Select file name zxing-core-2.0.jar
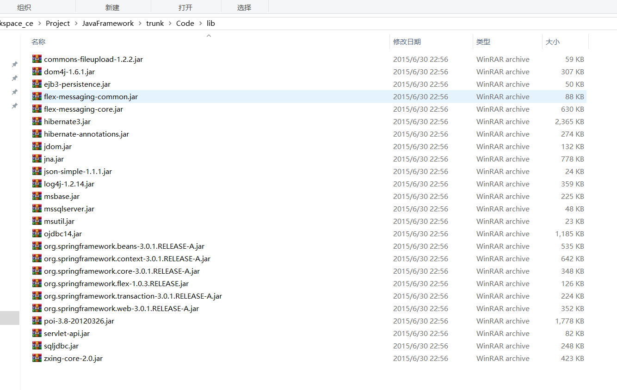 pos(74,358)
